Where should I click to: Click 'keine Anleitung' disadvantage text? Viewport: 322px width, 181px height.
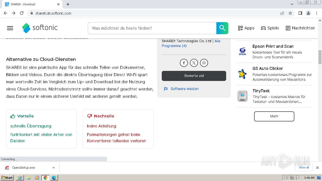point(102,126)
